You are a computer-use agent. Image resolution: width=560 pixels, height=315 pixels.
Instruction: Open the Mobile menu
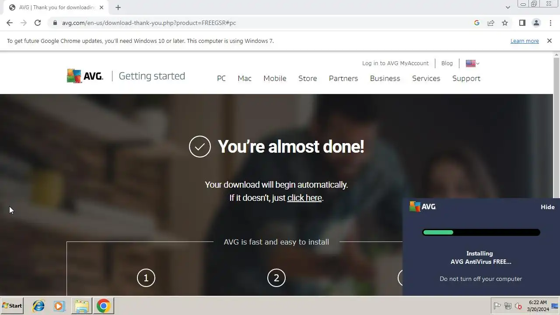[275, 78]
